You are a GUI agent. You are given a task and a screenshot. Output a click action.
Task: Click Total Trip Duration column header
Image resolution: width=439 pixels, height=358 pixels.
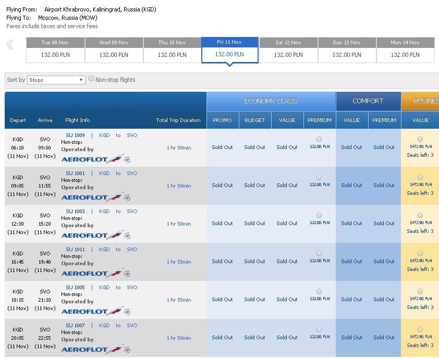pos(178,120)
